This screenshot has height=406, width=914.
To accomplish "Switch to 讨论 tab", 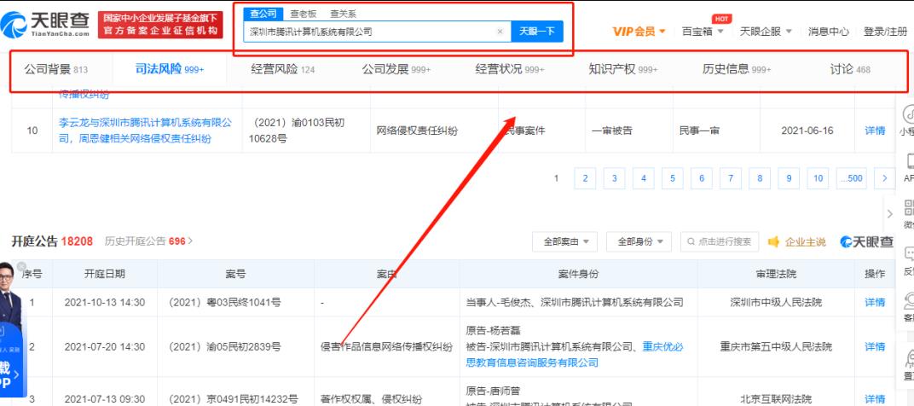I will point(850,69).
